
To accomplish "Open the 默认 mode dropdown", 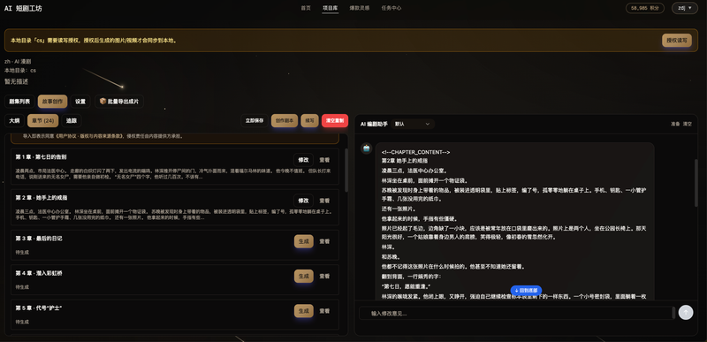I will pos(413,124).
